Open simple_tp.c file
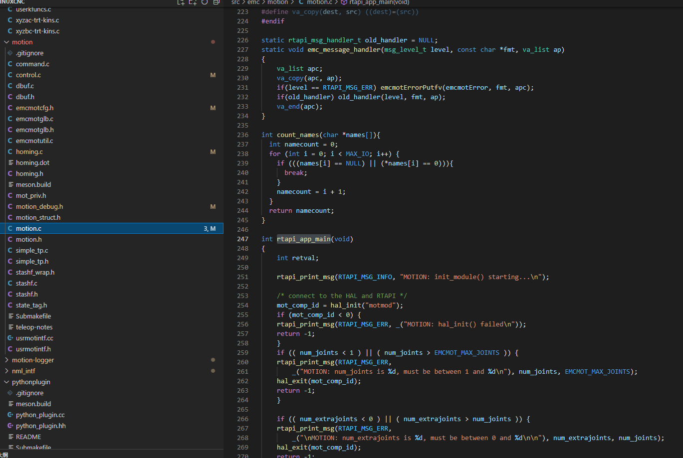Viewport: 683px width, 458px height. pos(112,250)
